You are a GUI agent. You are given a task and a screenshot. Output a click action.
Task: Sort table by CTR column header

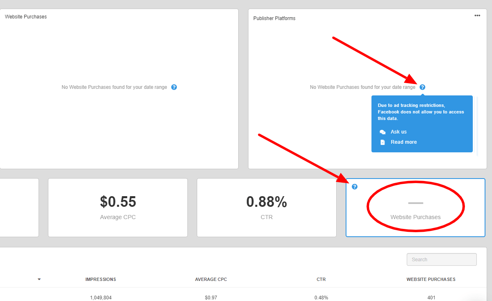(321, 279)
